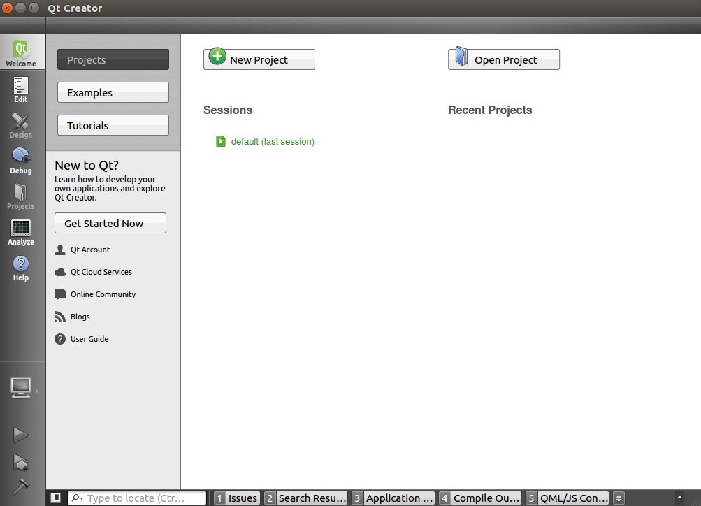The image size is (701, 506).
Task: Expand the output panes selector arrows
Action: 619,498
